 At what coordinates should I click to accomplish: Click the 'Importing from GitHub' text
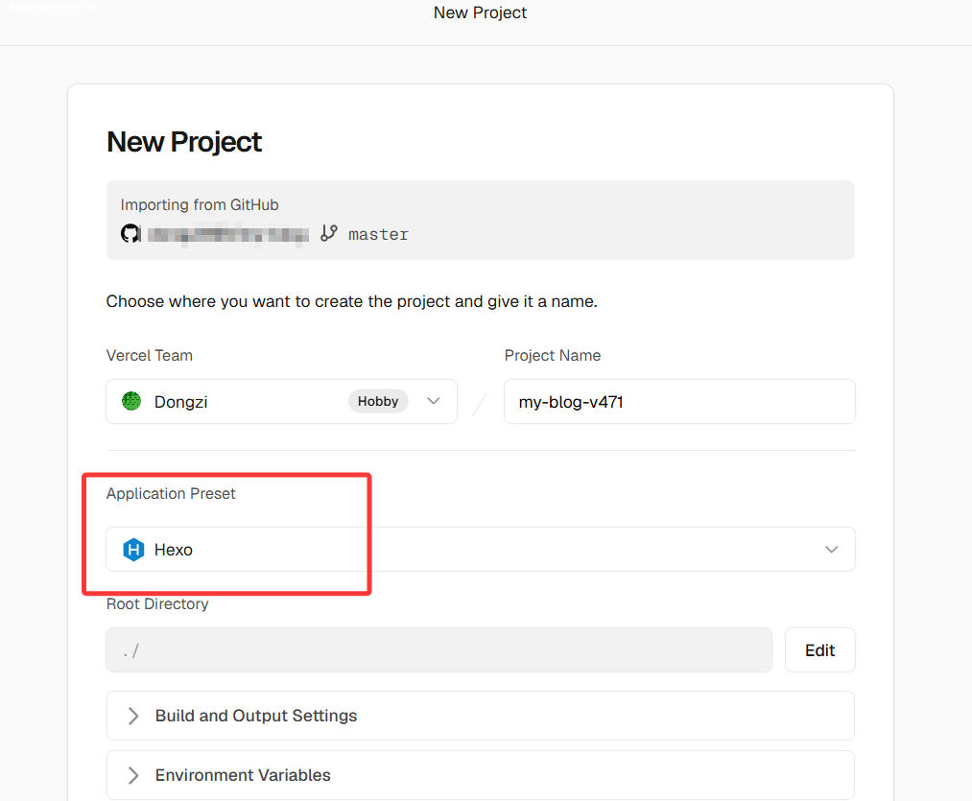tap(200, 204)
